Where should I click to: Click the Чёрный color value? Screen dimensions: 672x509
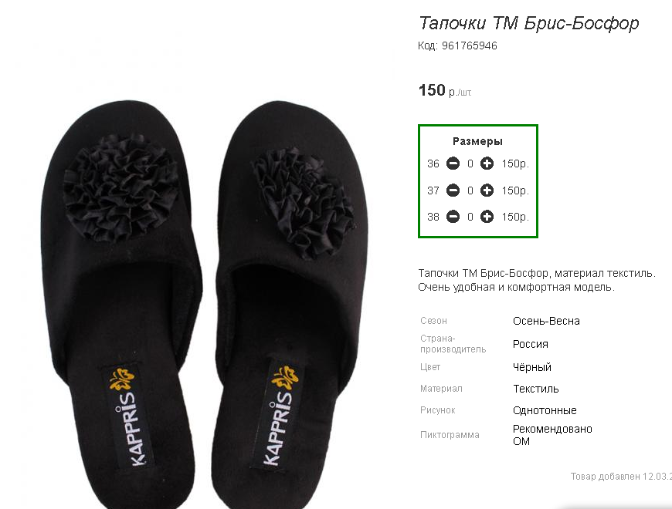pyautogui.click(x=532, y=367)
